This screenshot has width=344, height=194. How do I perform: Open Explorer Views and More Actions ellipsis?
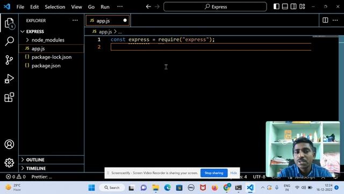75,20
